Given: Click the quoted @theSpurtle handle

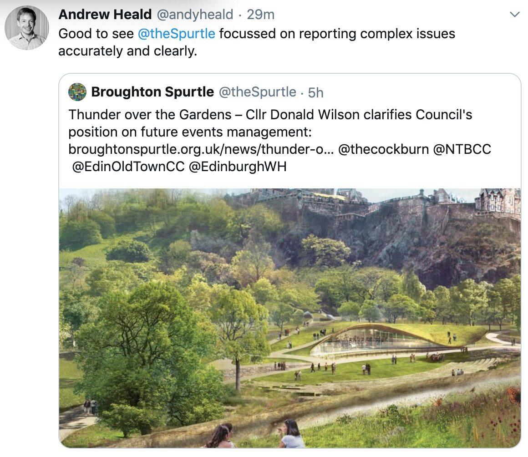Looking at the screenshot, I should pos(258,92).
